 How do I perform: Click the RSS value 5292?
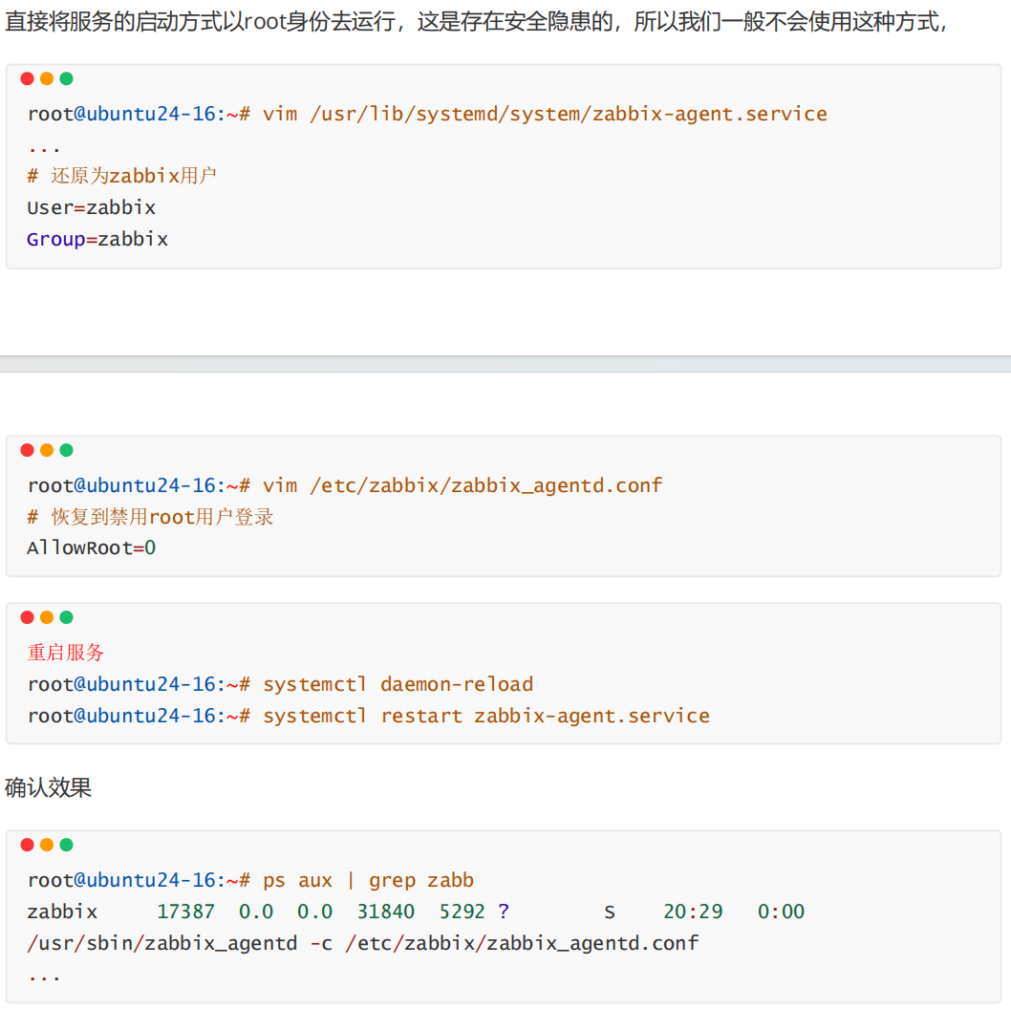click(462, 912)
